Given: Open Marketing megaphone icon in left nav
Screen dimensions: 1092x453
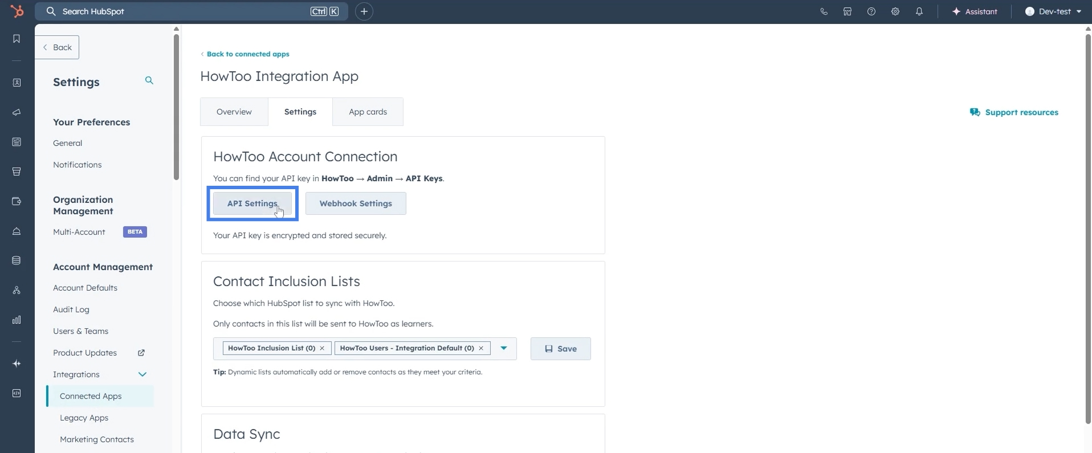Looking at the screenshot, I should tap(17, 112).
